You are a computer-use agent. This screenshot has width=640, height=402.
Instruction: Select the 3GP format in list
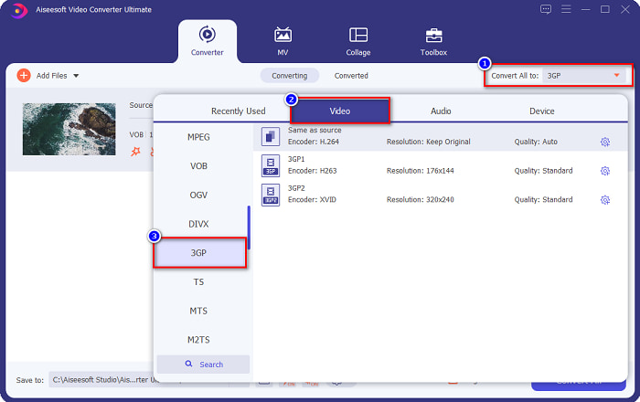click(199, 253)
